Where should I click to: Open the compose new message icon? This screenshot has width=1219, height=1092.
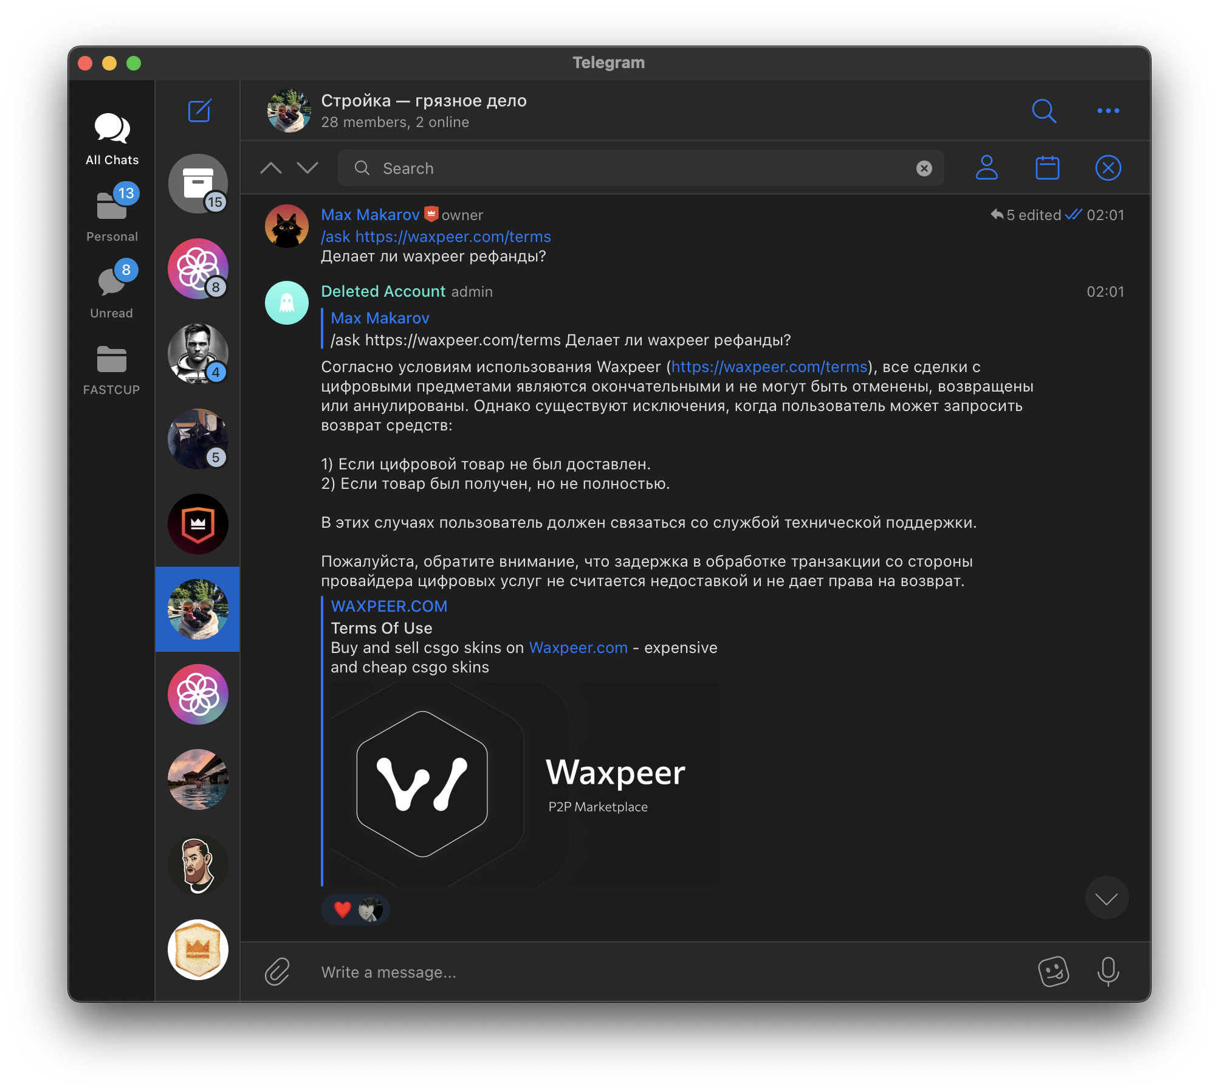(199, 111)
